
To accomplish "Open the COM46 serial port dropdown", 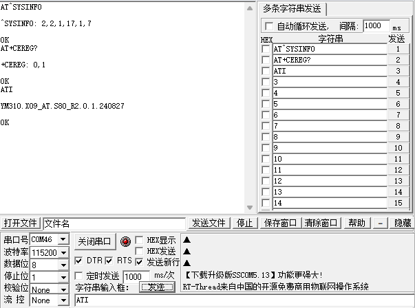I will pyautogui.click(x=63, y=239).
